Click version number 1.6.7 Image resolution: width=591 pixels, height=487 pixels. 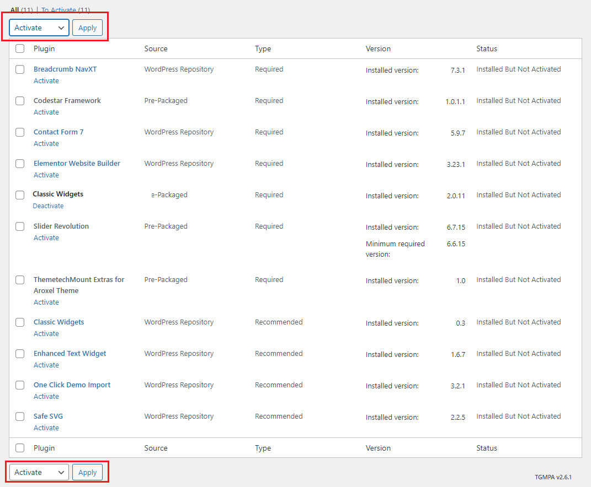click(458, 355)
